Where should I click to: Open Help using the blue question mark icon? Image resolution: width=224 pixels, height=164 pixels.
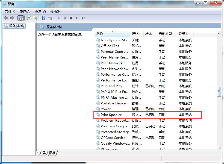(44, 18)
